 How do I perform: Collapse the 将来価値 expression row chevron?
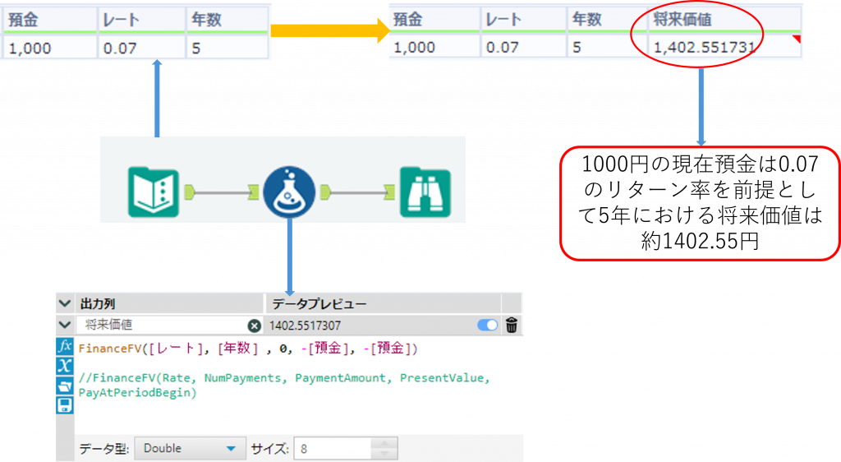click(x=65, y=326)
